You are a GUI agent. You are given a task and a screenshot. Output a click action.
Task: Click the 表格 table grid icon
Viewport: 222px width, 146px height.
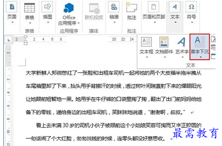pos(30,8)
